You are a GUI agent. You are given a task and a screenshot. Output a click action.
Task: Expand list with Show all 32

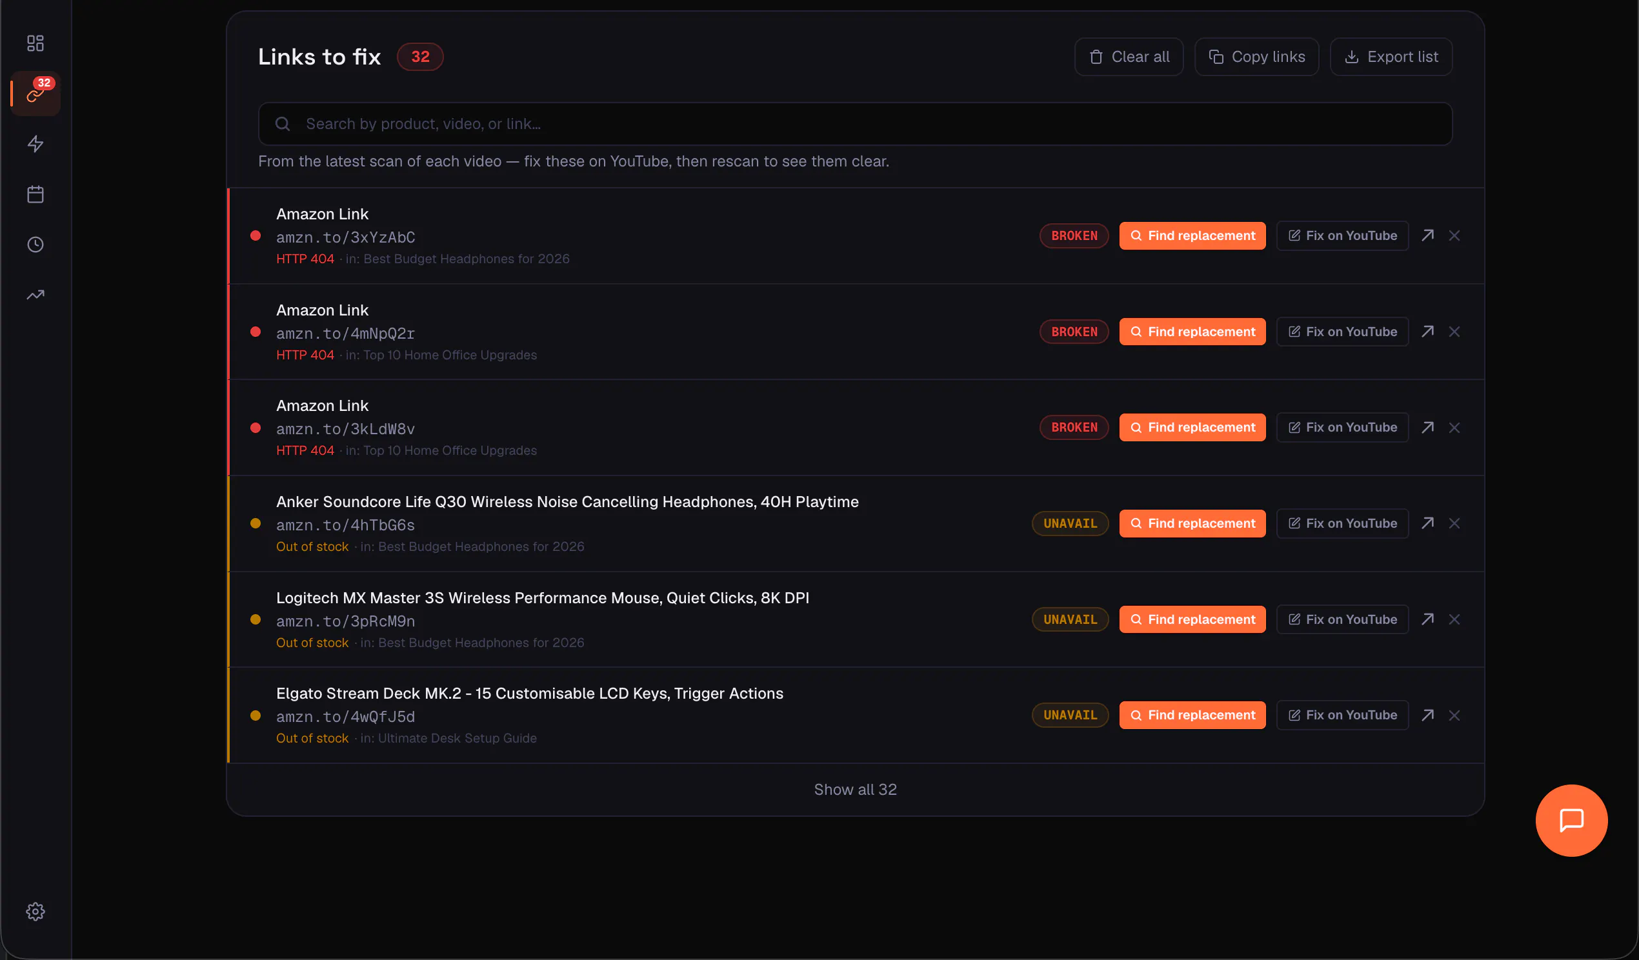pyautogui.click(x=854, y=790)
